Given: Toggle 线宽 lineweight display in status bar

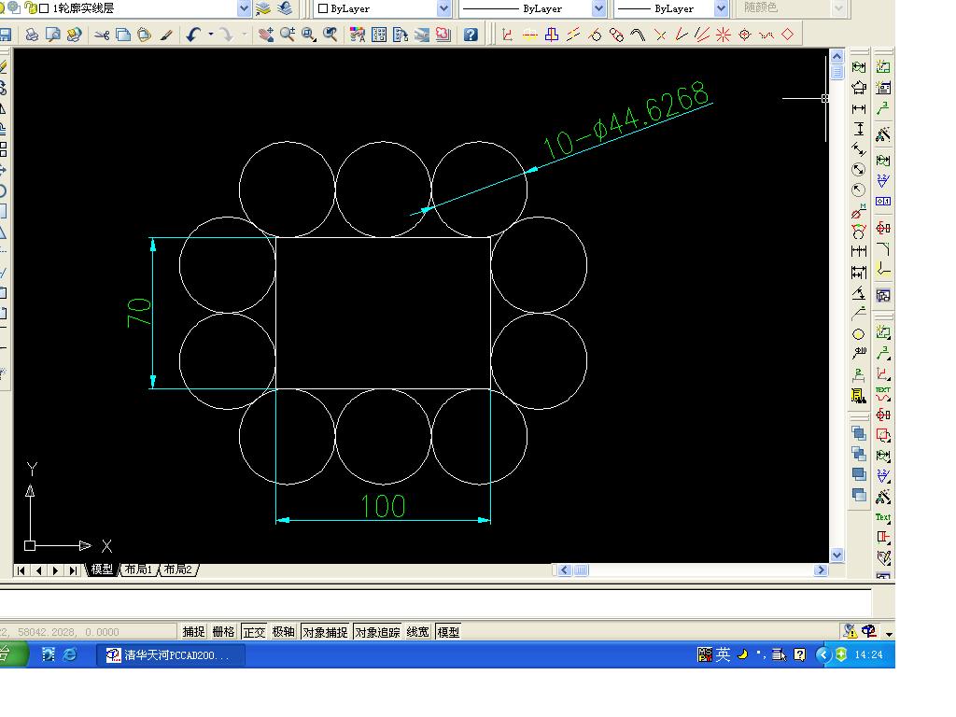Looking at the screenshot, I should [417, 632].
